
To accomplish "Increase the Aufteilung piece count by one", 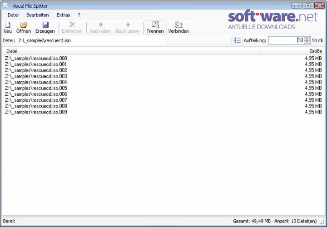I will pos(307,39).
